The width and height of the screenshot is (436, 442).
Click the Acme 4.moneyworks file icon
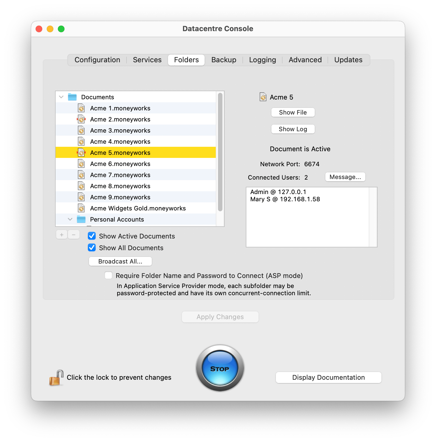[81, 141]
